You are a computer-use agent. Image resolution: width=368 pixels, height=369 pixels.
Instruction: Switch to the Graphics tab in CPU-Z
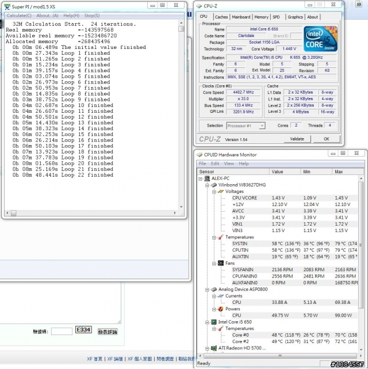point(295,17)
